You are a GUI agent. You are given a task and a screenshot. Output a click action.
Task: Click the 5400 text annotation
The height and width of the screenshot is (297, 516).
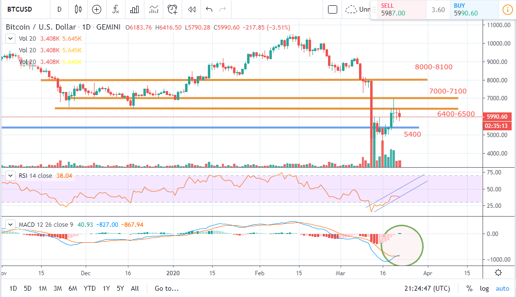coord(412,134)
